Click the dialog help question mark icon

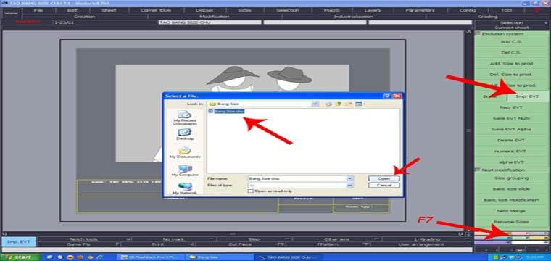[x=386, y=96]
